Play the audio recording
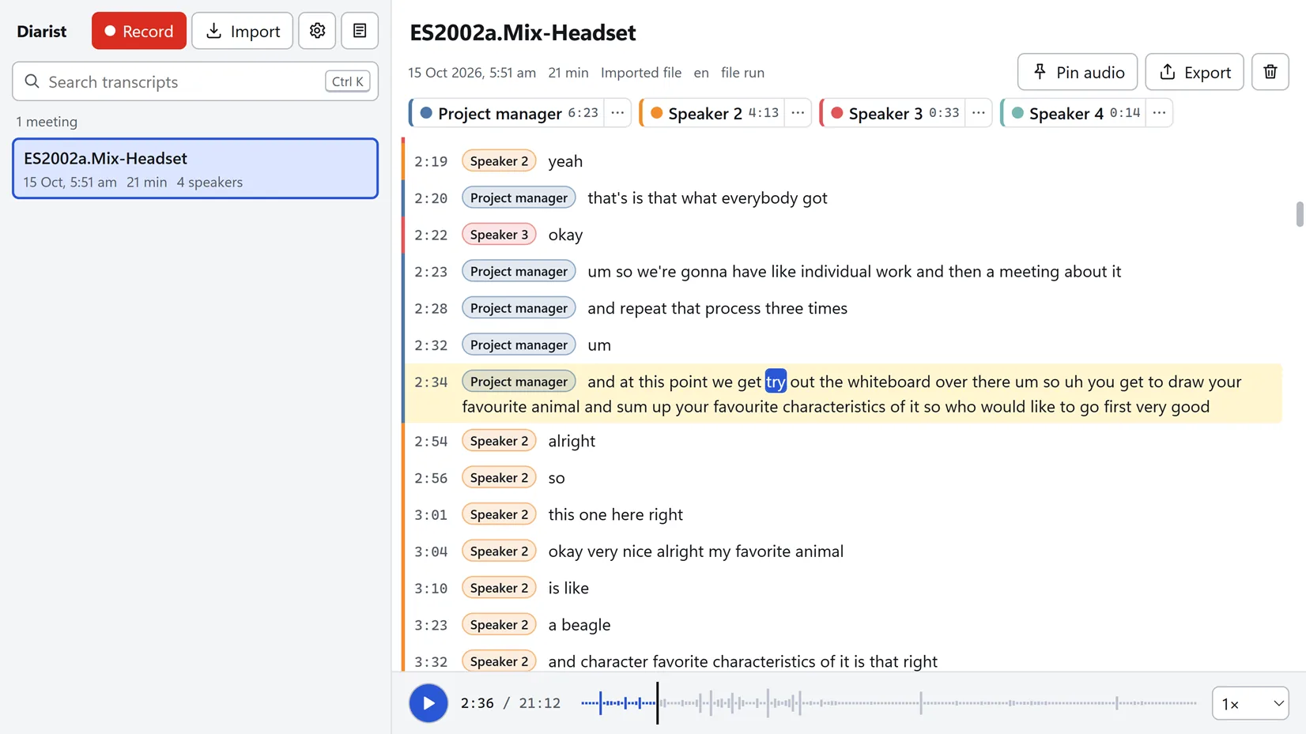Image resolution: width=1306 pixels, height=734 pixels. (428, 703)
